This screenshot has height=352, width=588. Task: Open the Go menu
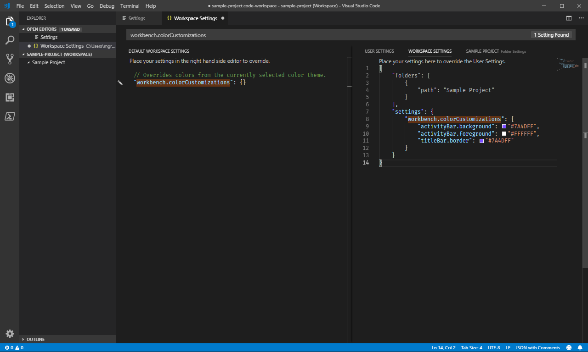click(90, 6)
